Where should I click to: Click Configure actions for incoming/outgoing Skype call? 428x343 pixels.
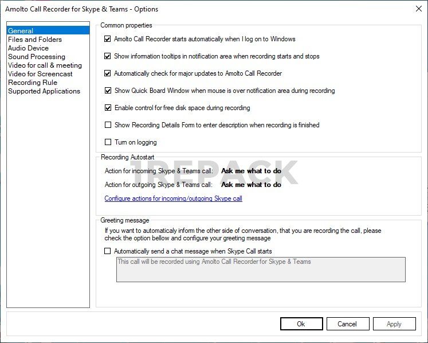pos(173,198)
